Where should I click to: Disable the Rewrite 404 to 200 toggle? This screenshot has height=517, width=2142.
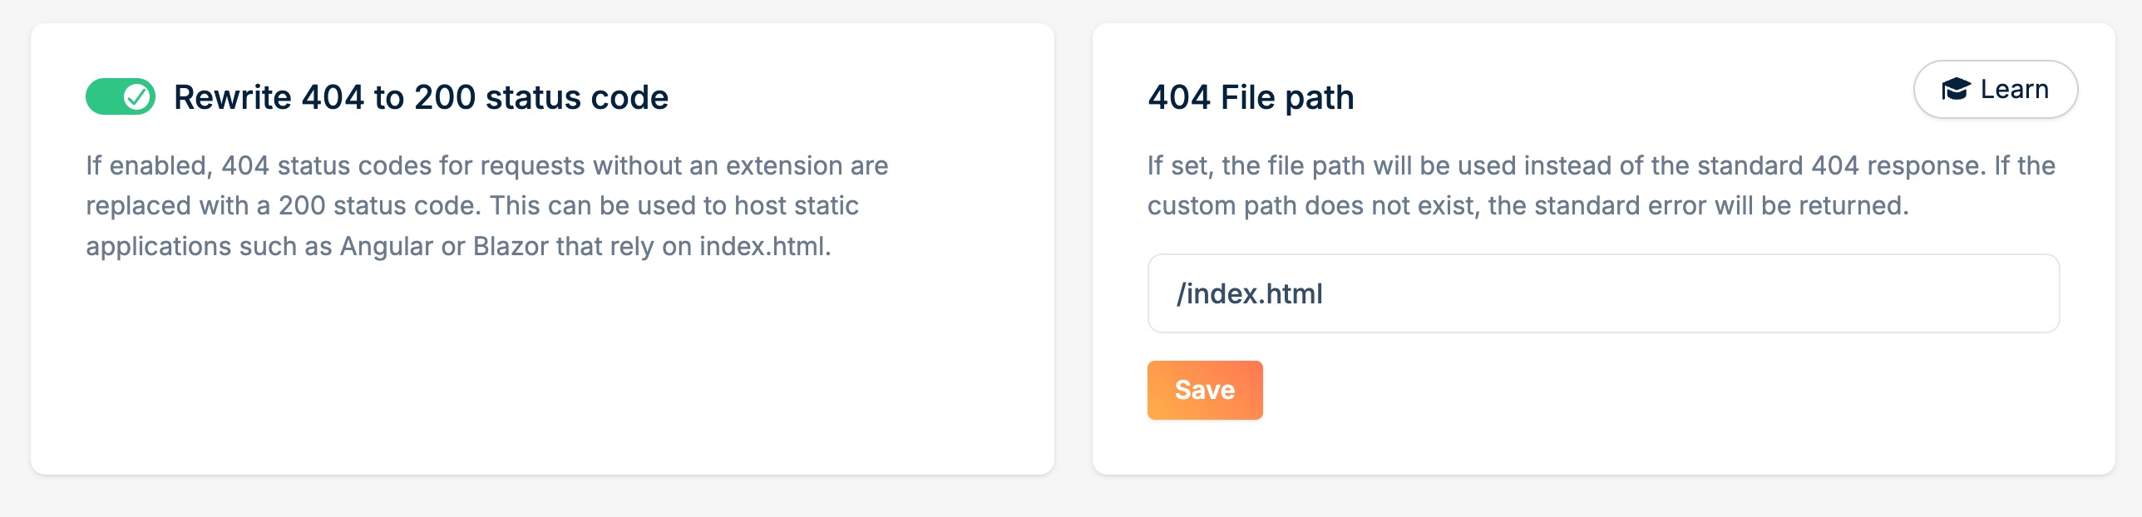pyautogui.click(x=121, y=97)
